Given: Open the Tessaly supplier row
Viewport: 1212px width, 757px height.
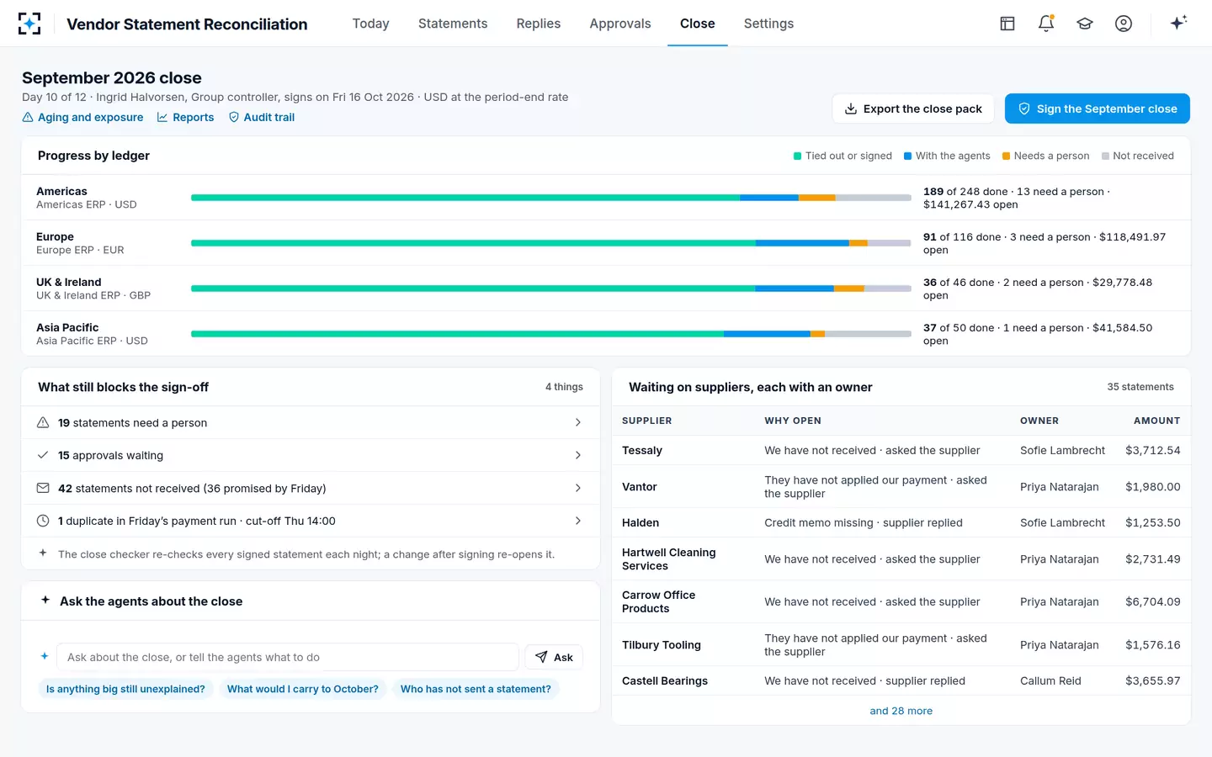Looking at the screenshot, I should point(901,451).
